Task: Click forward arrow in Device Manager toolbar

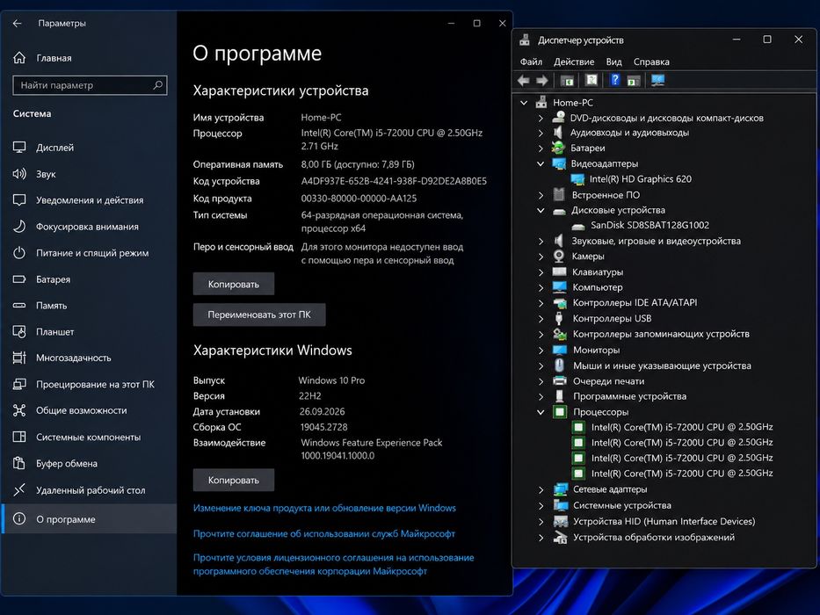Action: [x=541, y=81]
